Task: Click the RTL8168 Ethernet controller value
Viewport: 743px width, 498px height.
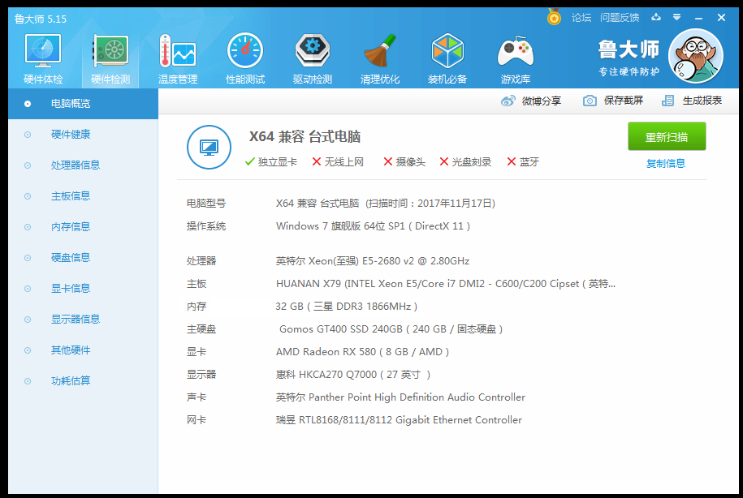Action: 399,420
